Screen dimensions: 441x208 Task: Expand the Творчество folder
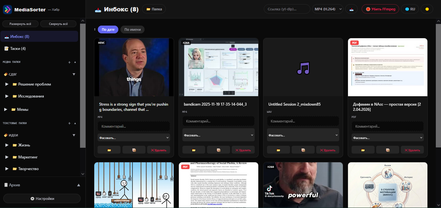coord(7,169)
